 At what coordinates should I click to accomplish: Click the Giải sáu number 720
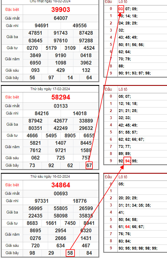click(35, 246)
